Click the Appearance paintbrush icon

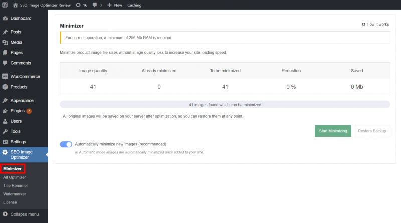point(5,101)
